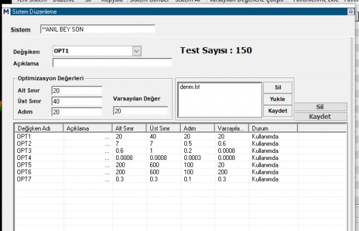
Task: Click the Sistem name input field
Action: (x=98, y=29)
